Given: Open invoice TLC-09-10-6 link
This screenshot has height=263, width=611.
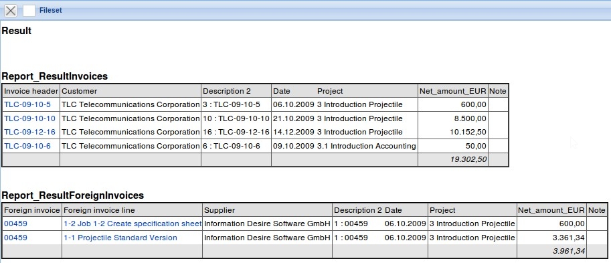Looking at the screenshot, I should tap(27, 146).
